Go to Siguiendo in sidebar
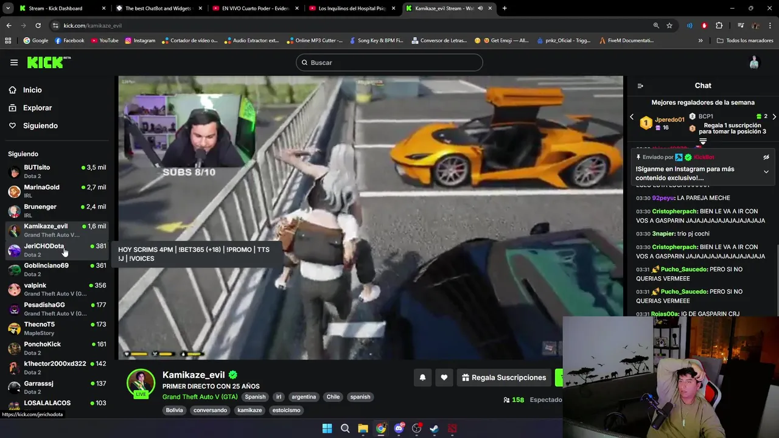779x438 pixels. tap(40, 126)
